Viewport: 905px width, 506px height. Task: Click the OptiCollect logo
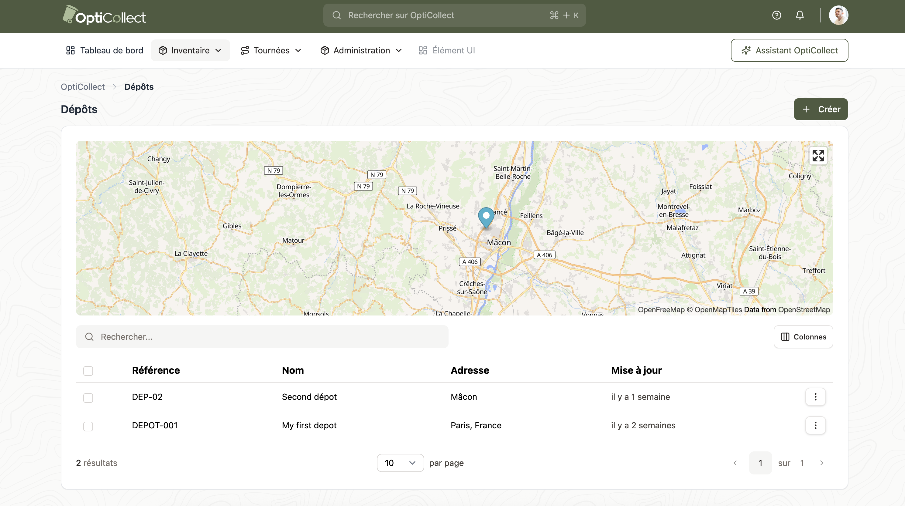point(104,15)
